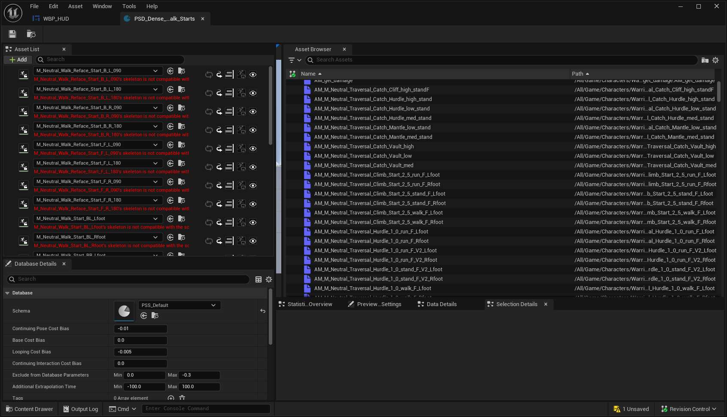Image resolution: width=727 pixels, height=417 pixels.
Task: Toggle eye visibility for M_Neutral_Walk_Reface_Start_B_R_180
Action: pos(253,130)
